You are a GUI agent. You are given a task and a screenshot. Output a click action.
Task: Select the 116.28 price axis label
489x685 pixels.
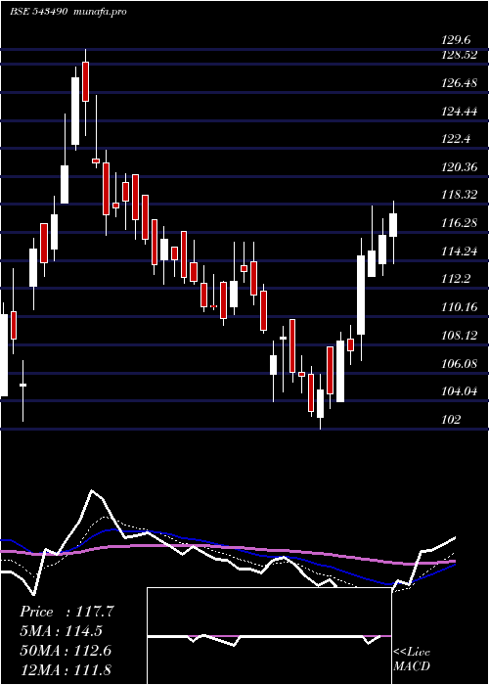point(460,224)
